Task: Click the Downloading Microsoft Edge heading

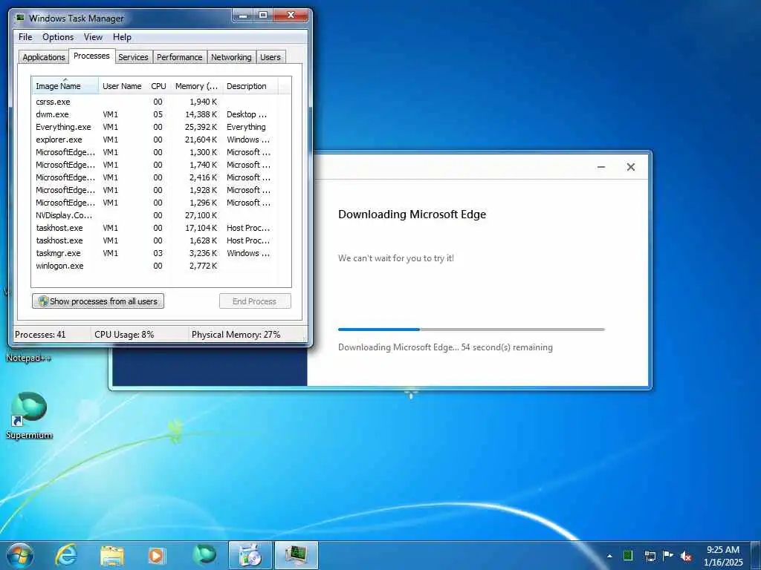Action: pyautogui.click(x=412, y=214)
